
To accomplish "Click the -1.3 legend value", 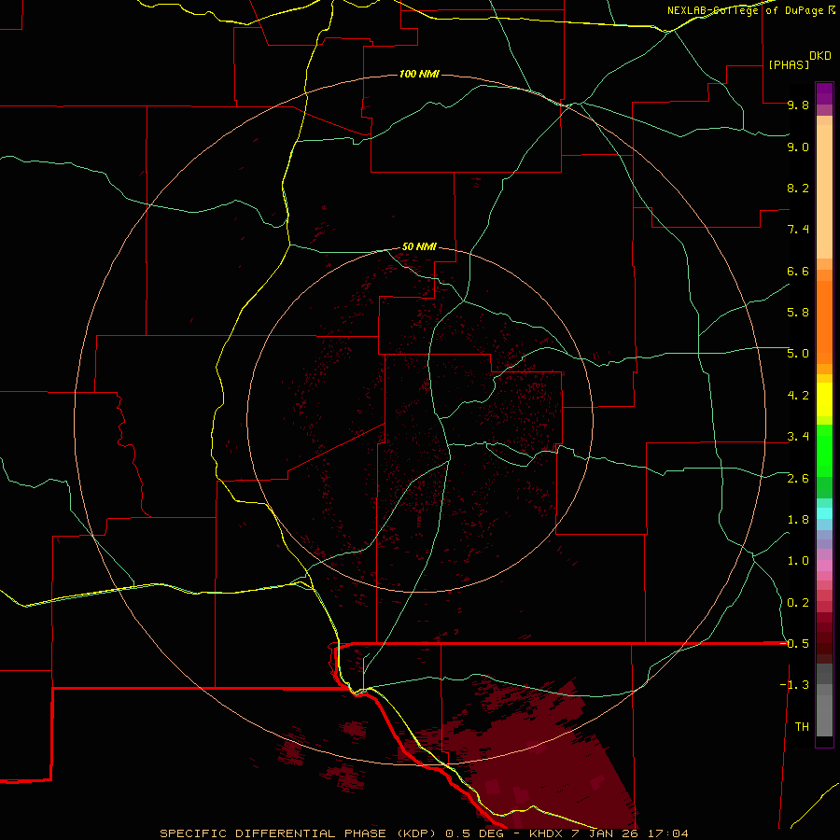I will [x=795, y=685].
